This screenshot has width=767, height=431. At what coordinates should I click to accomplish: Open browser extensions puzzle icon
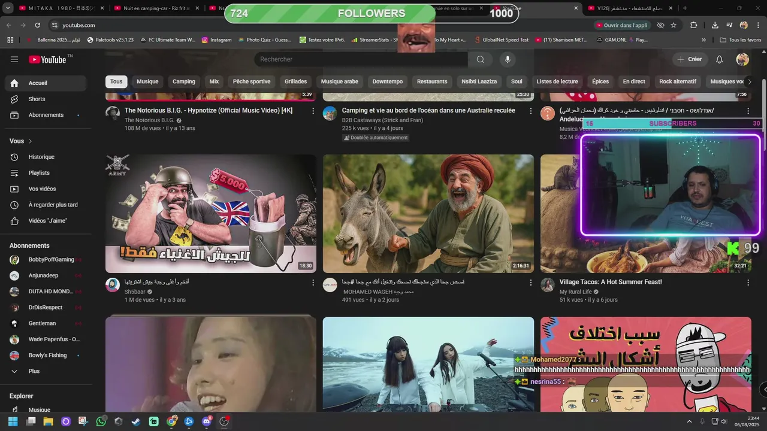click(694, 25)
